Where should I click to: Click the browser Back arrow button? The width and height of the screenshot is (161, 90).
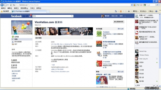(x=2, y=5)
